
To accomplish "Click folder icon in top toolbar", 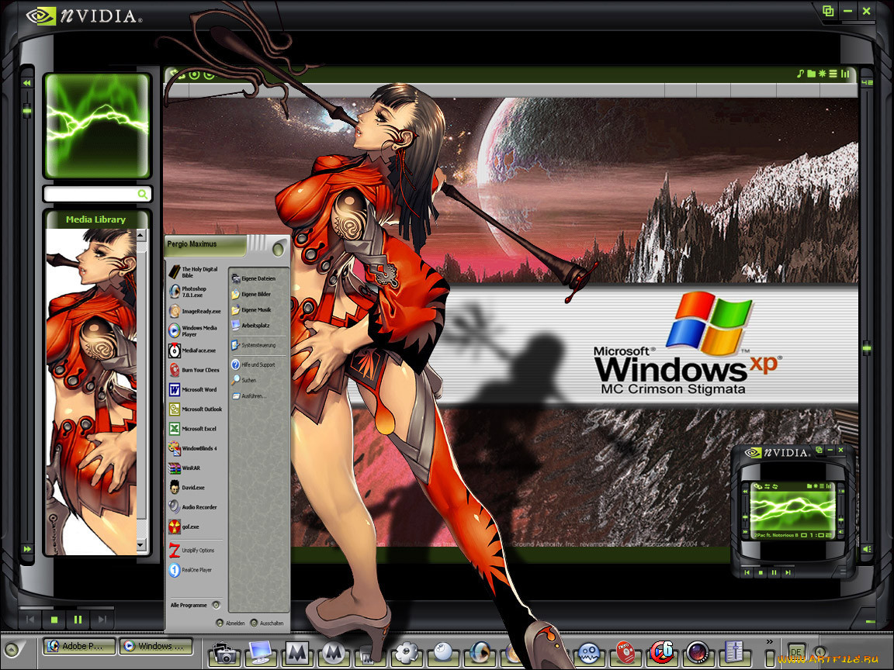I will (x=811, y=74).
